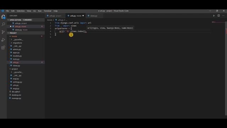Open the Run menu
The image size is (227, 128).
coord(40,11)
